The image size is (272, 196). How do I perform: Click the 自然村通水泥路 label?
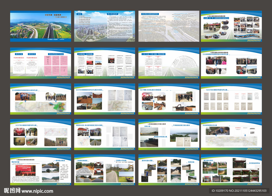(x=147, y=161)
